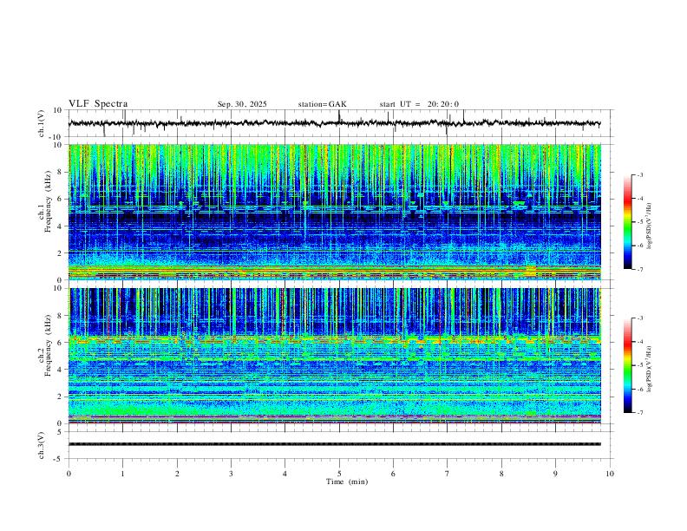Click the "0" tick on the Time axis

click(69, 474)
